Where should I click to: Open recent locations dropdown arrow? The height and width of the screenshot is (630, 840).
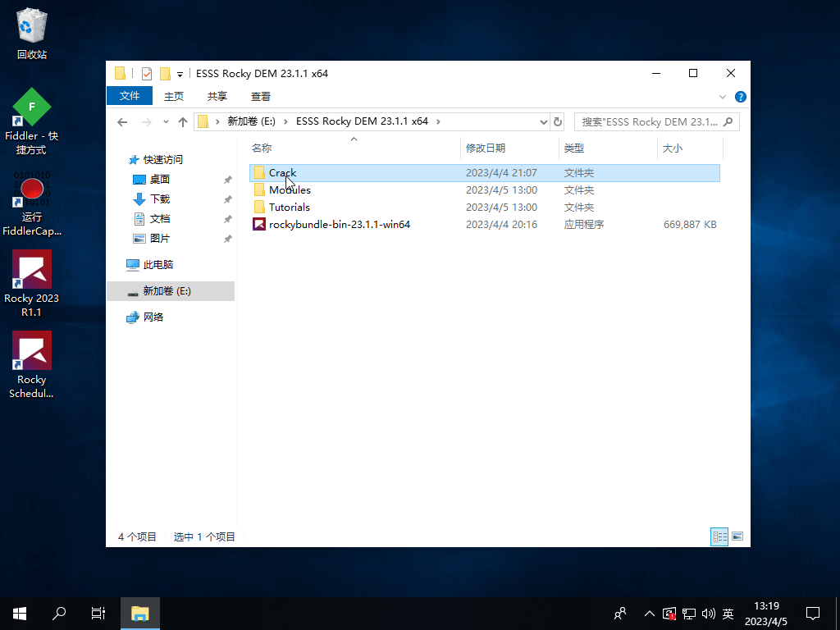166,122
